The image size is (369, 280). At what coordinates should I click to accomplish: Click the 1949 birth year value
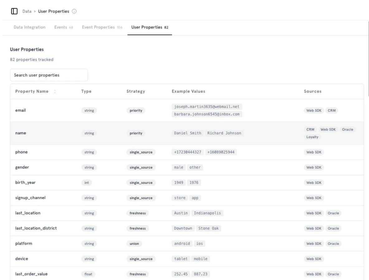point(179,183)
